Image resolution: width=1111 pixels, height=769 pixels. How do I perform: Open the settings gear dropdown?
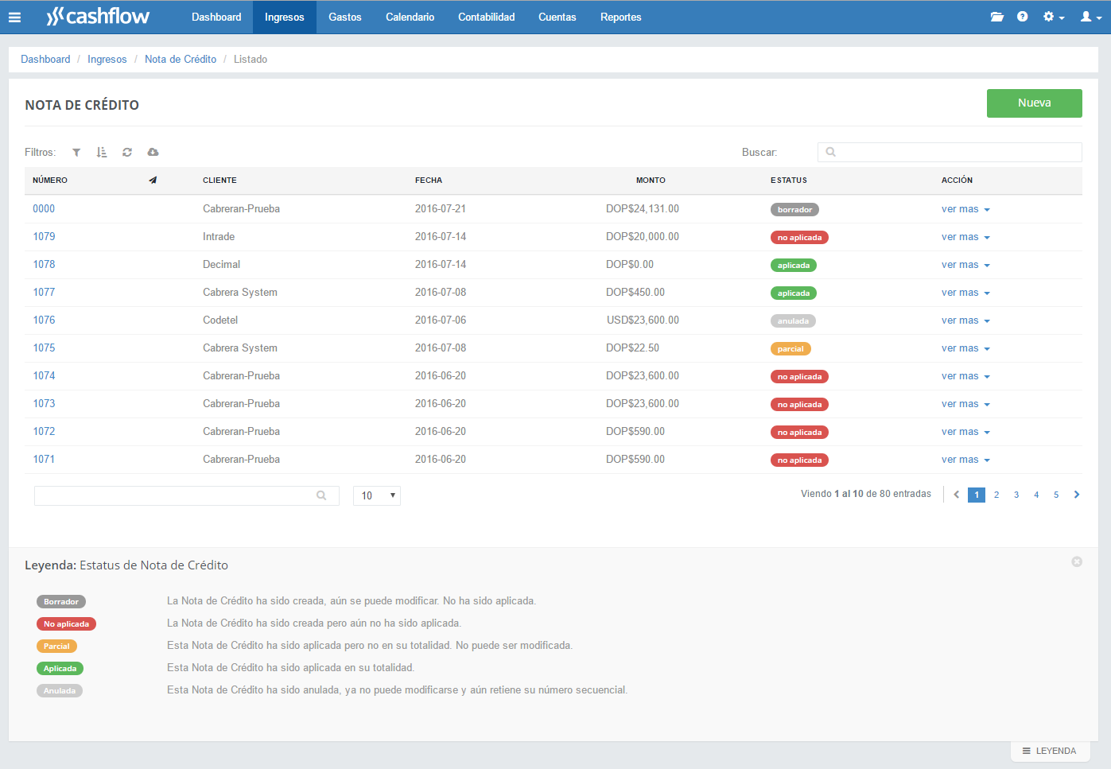point(1053,17)
